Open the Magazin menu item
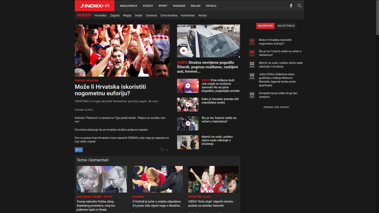This screenshot has width=379, height=213. tap(179, 6)
